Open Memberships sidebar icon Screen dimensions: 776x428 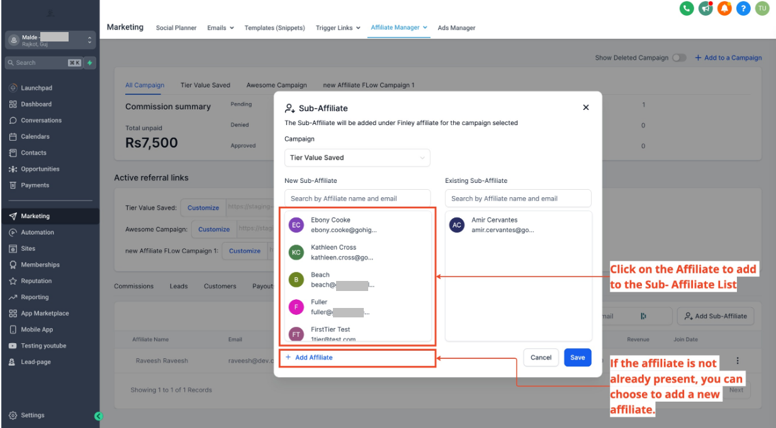tap(13, 265)
